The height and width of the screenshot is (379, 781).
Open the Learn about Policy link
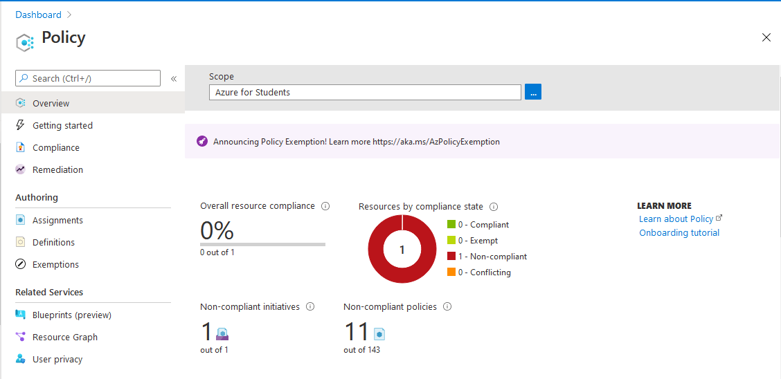pyautogui.click(x=676, y=219)
